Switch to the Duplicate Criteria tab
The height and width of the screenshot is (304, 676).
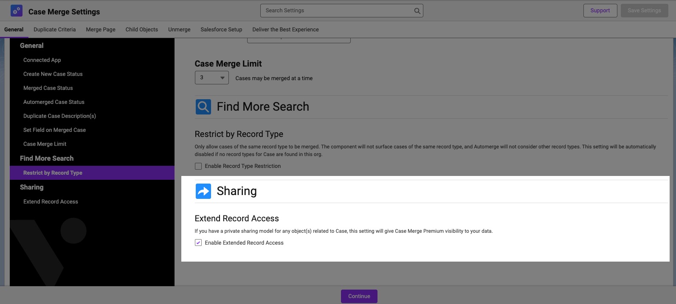tap(55, 30)
